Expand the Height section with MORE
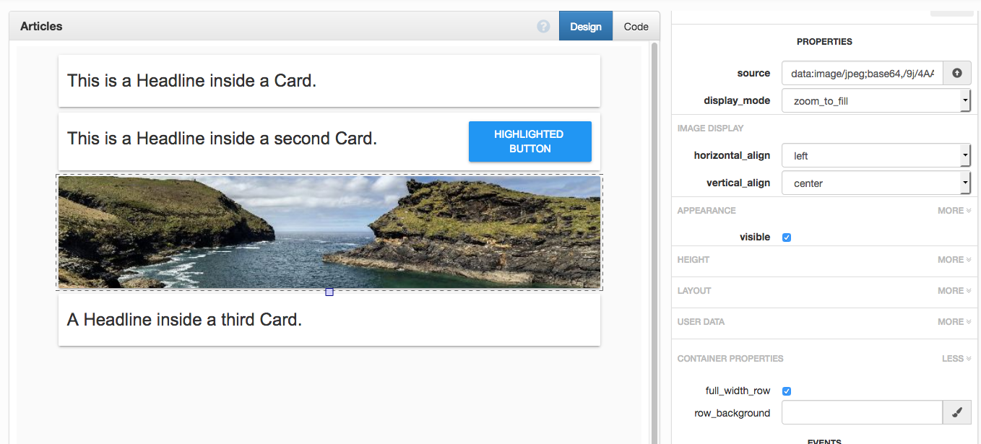The width and height of the screenshot is (981, 444). [954, 260]
